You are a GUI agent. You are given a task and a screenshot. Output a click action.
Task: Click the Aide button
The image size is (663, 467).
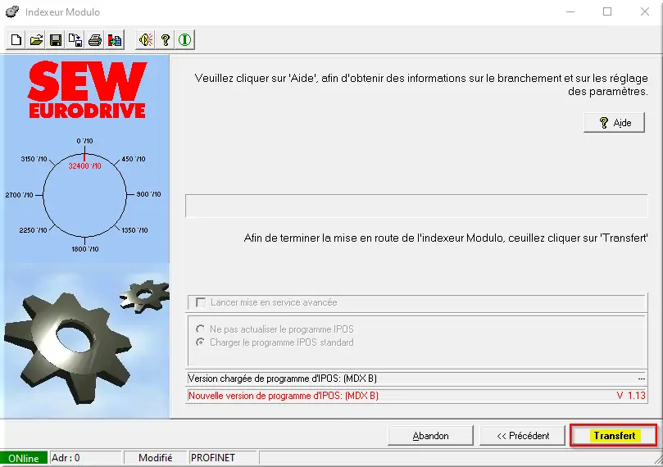click(x=614, y=123)
